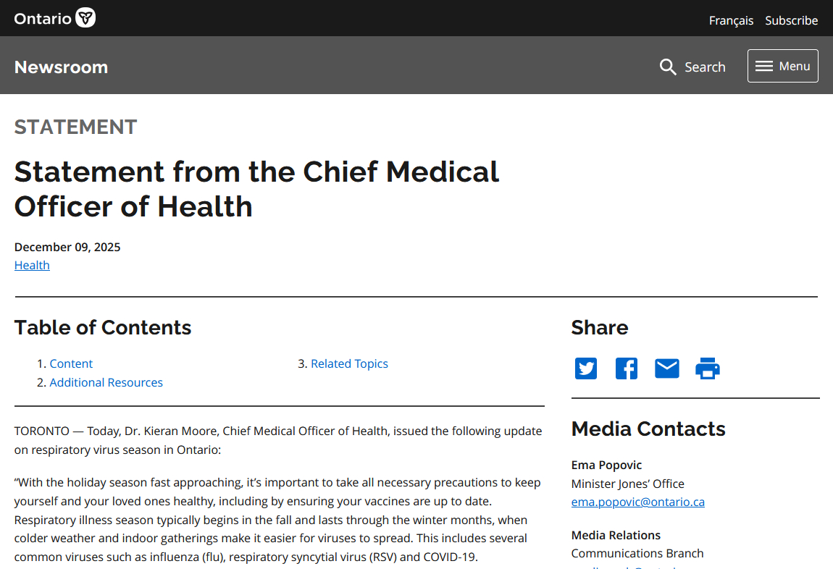The image size is (833, 569).
Task: Email ema.popovic@ontario.ca
Action: (x=637, y=502)
